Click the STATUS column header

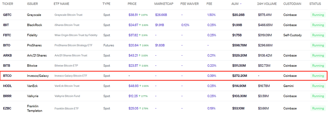tap(315, 4)
